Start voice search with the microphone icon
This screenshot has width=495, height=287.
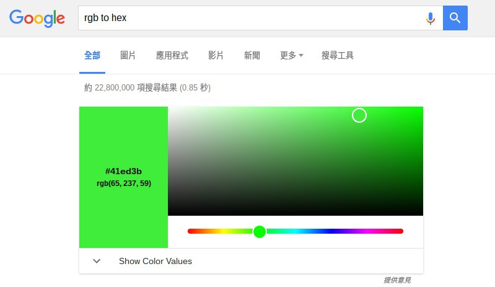(430, 18)
